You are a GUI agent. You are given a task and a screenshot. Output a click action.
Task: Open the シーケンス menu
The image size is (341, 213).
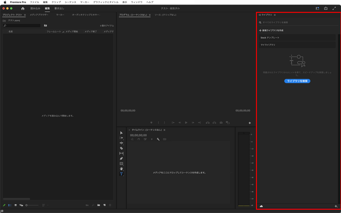[x=70, y=2]
